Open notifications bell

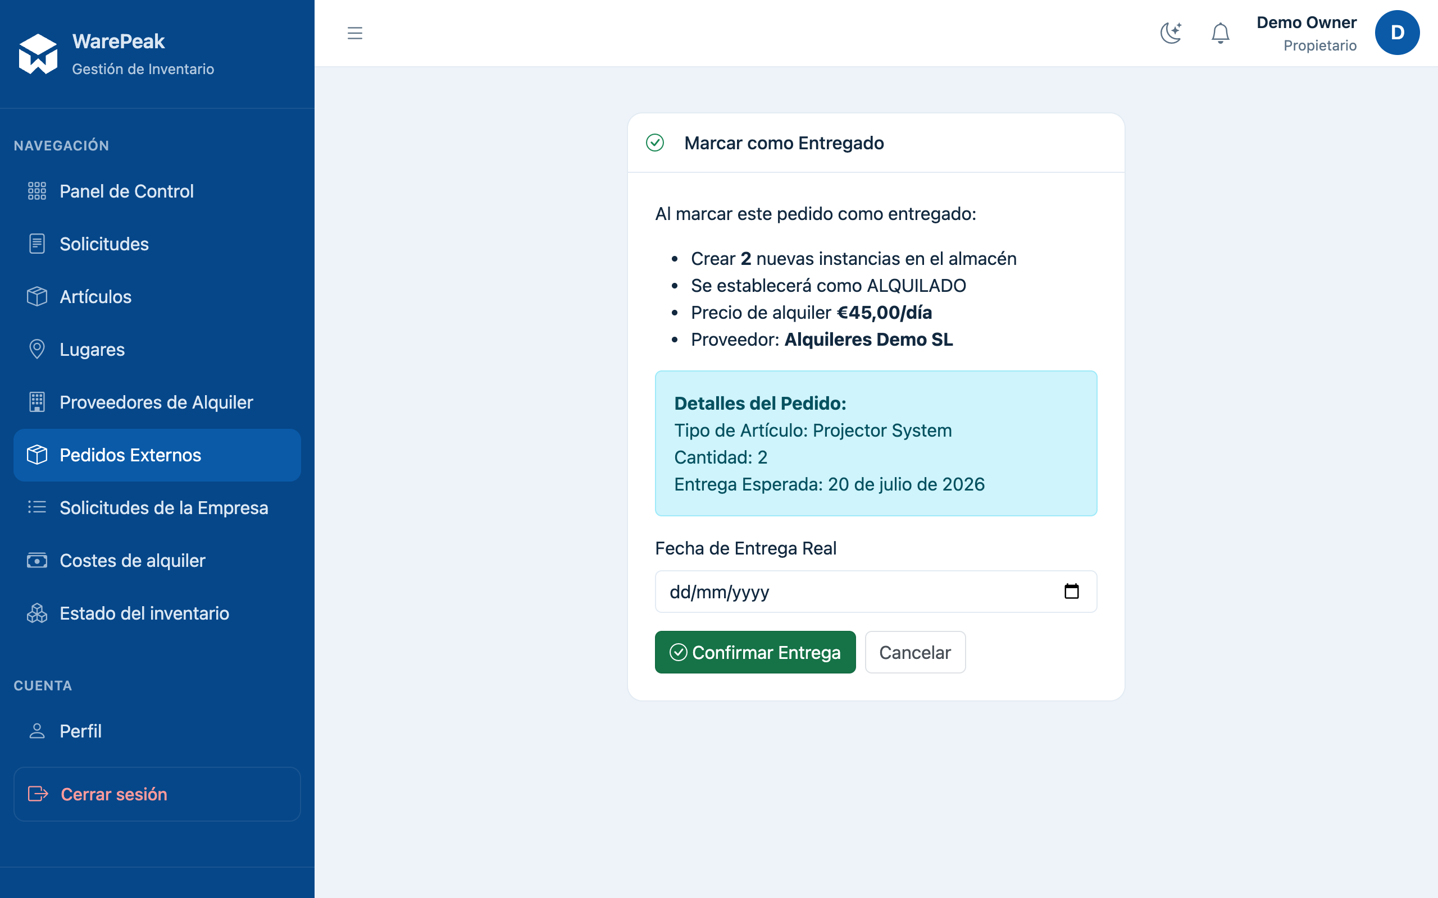coord(1220,33)
